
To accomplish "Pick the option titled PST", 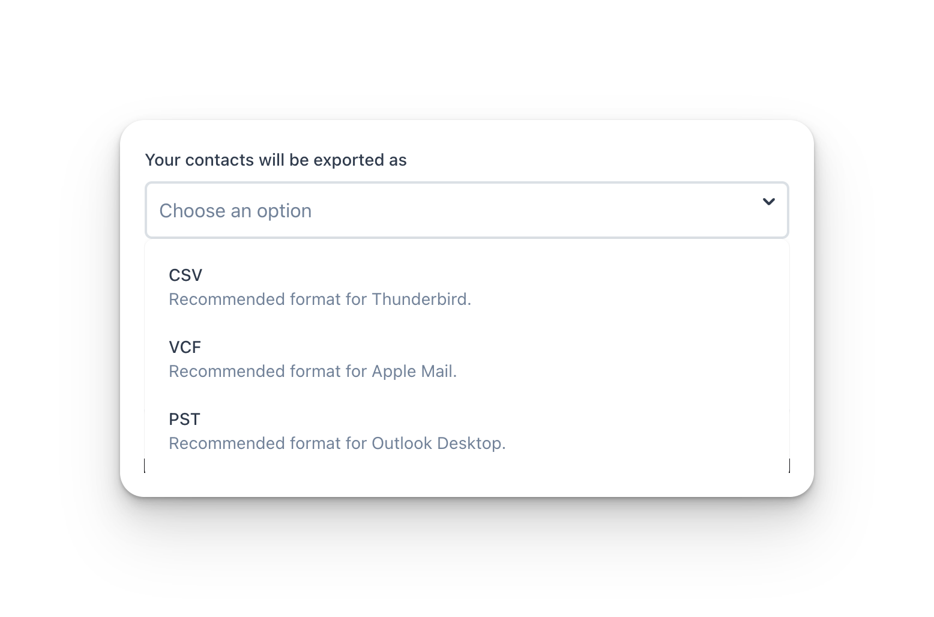I will tap(184, 420).
